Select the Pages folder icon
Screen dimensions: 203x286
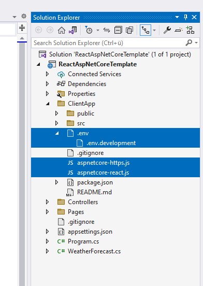[61, 212]
